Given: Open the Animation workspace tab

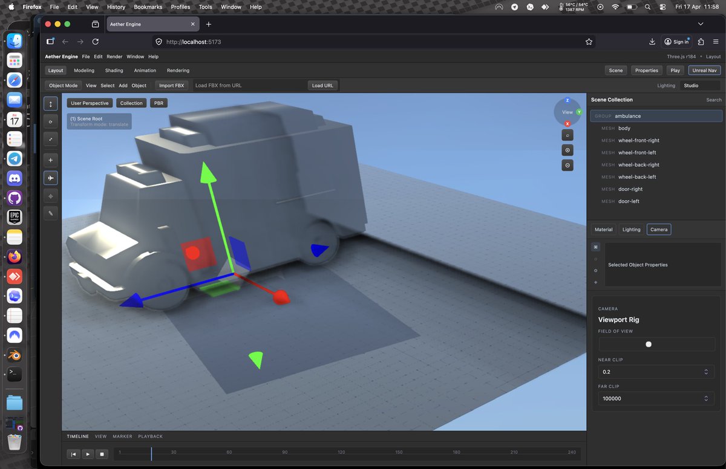Looking at the screenshot, I should 145,70.
